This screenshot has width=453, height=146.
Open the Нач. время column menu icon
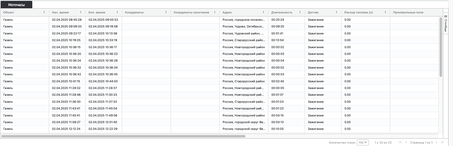[81, 12]
